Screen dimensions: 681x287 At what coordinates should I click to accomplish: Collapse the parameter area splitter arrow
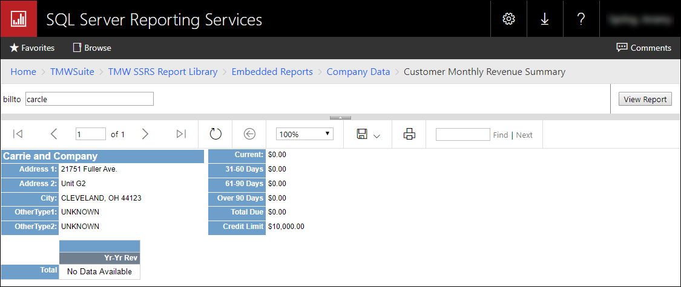tap(340, 117)
